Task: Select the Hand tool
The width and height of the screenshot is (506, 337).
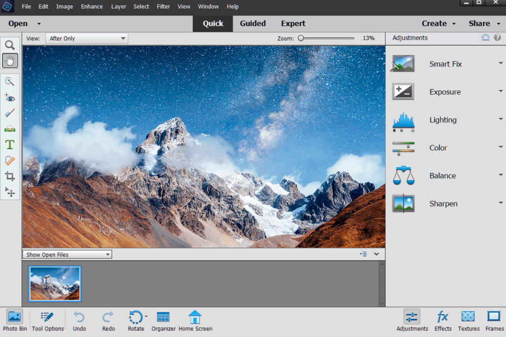Action: pos(10,60)
